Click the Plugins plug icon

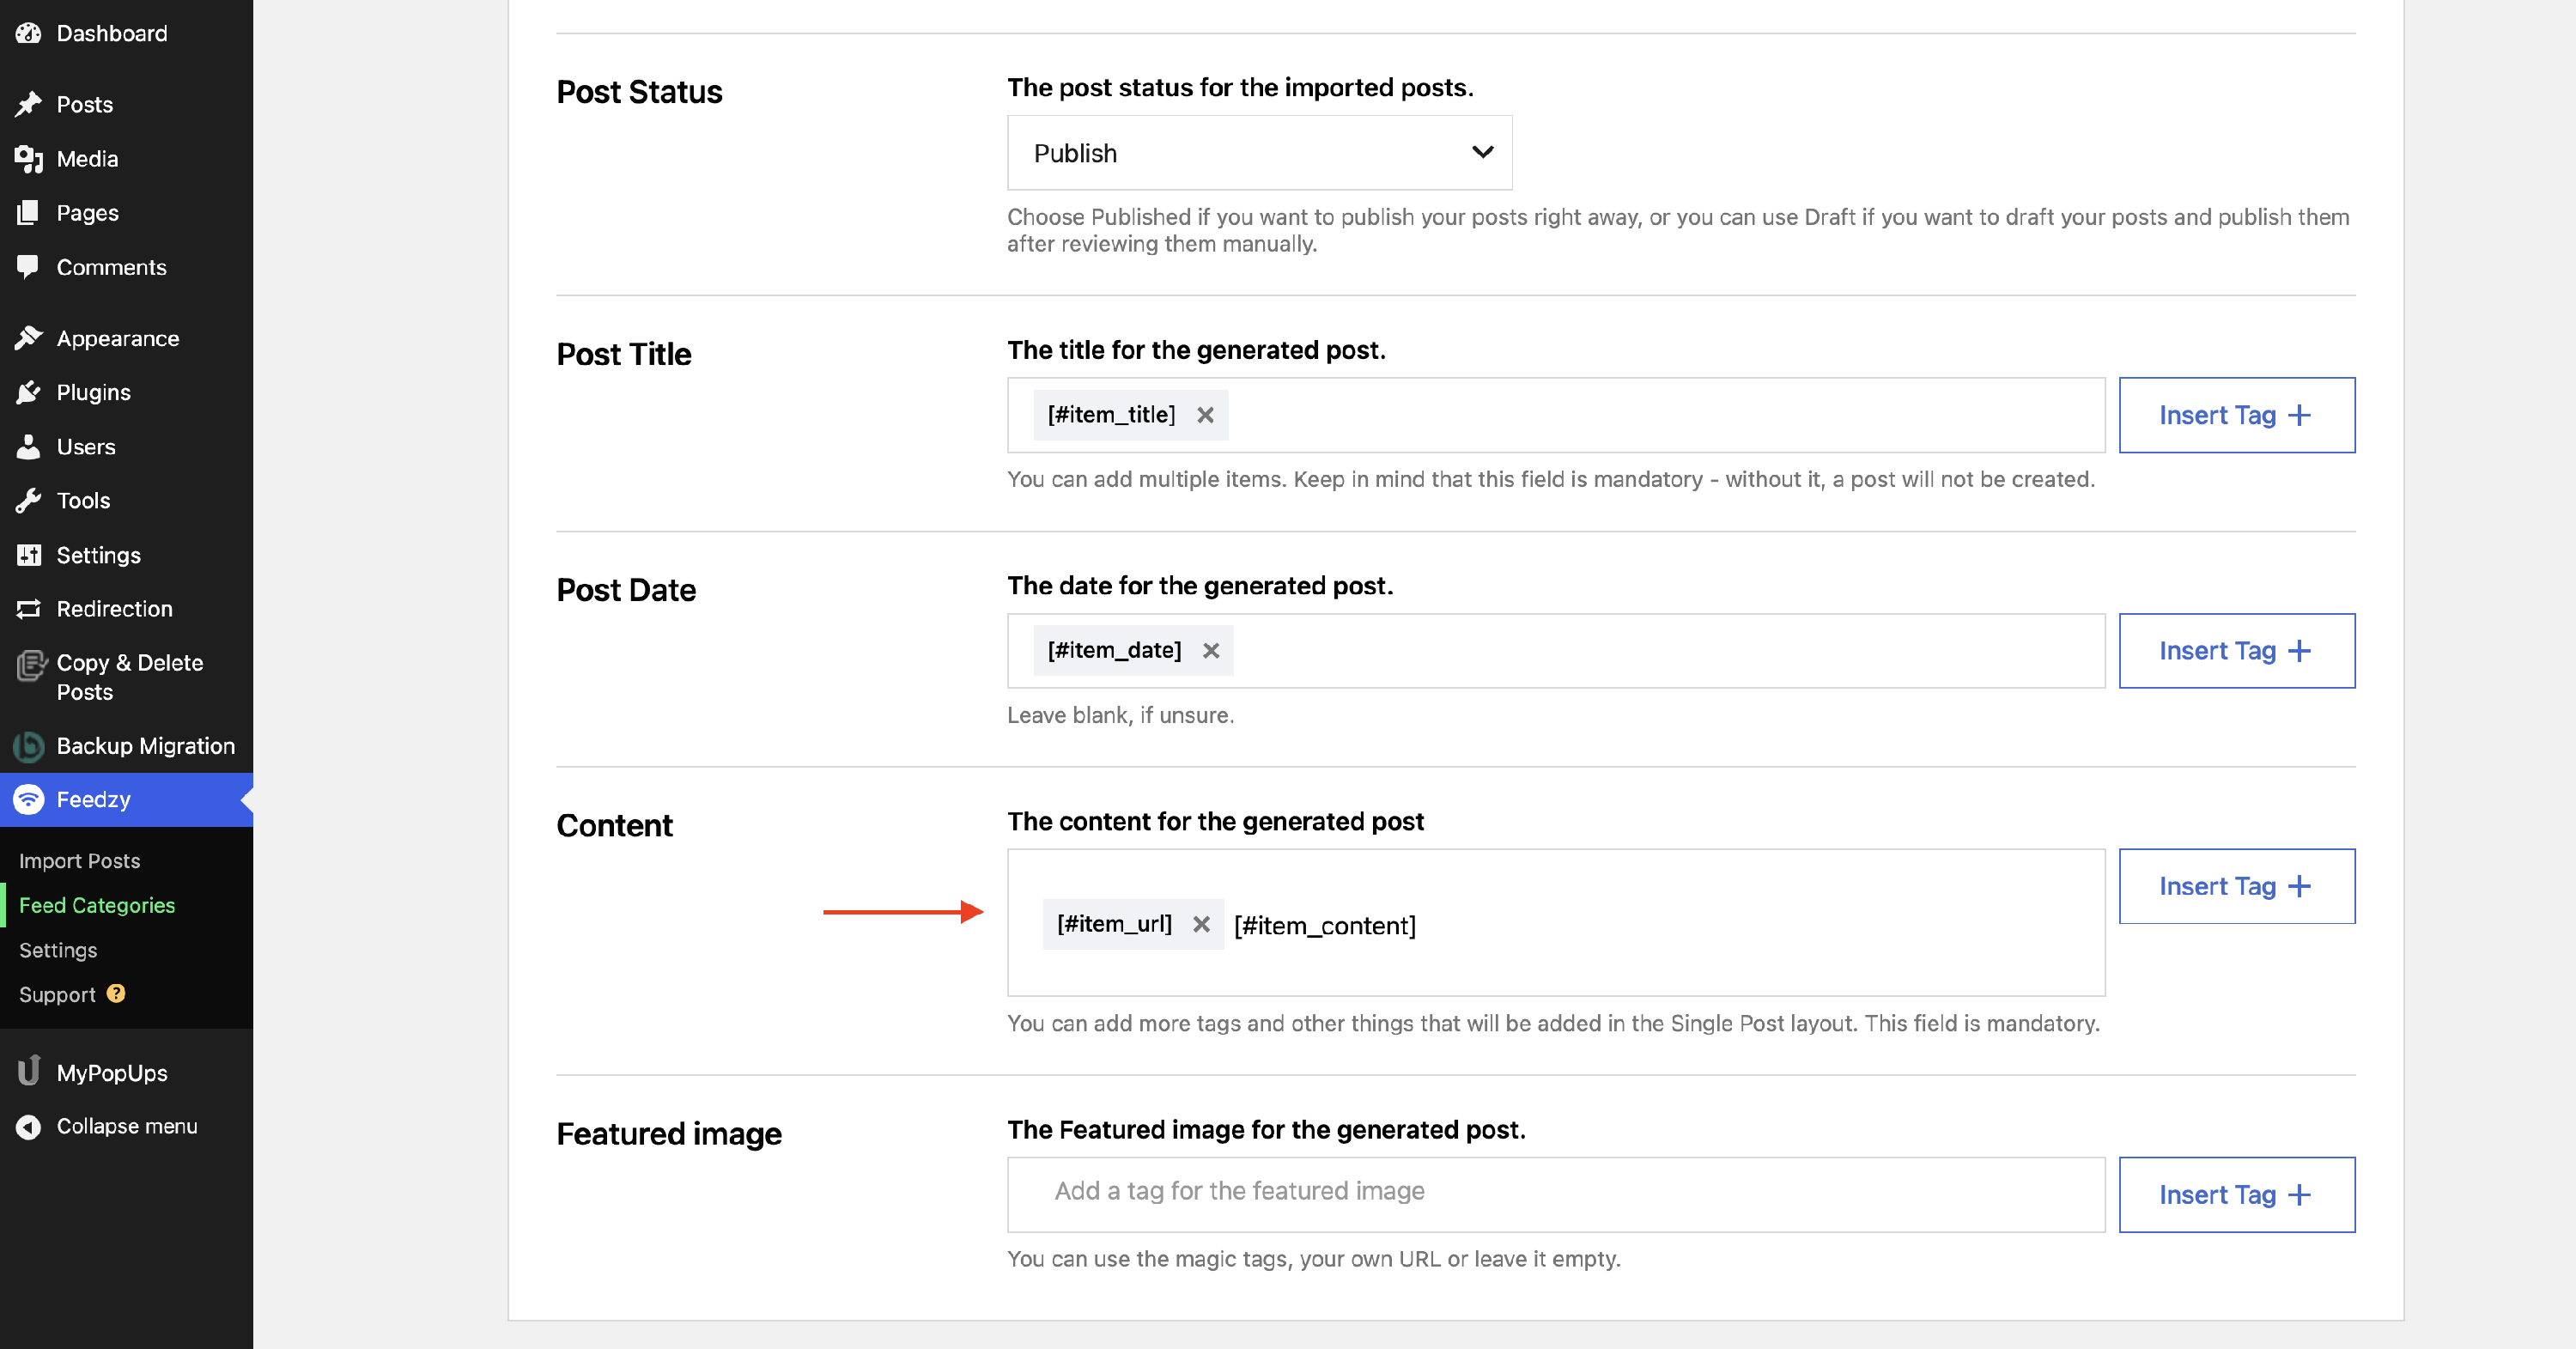click(x=28, y=392)
